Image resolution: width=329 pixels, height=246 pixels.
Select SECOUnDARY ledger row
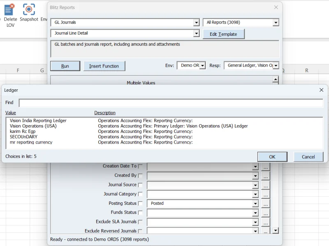(164, 137)
